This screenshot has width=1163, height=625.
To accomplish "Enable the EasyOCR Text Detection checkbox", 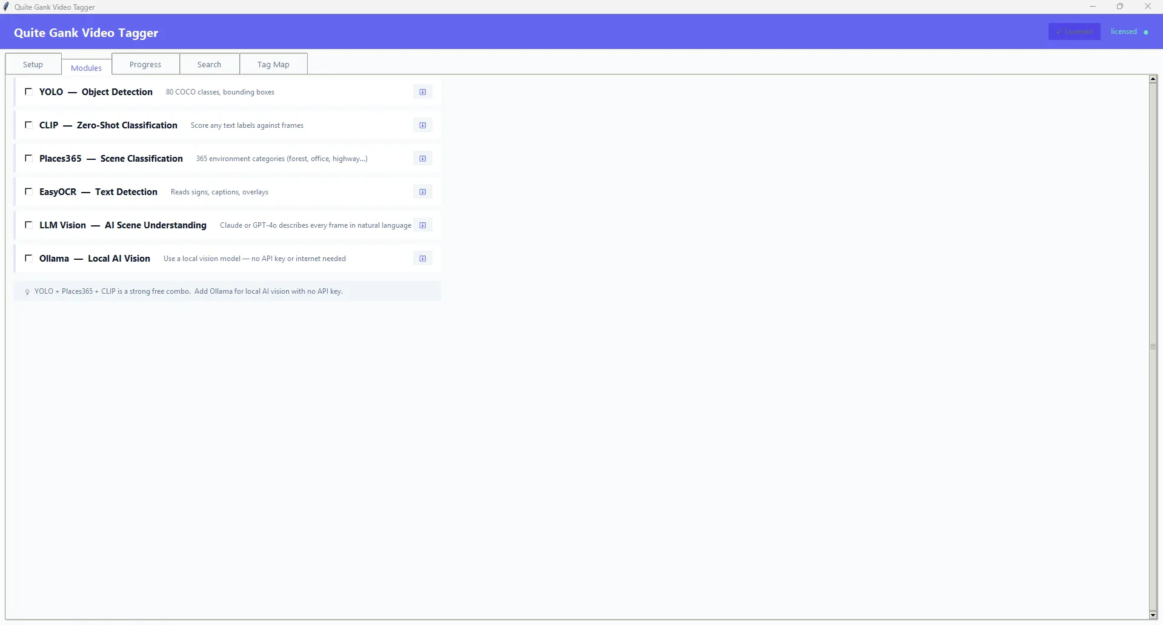I will click(x=28, y=191).
